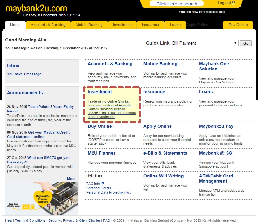Click the highlighted Investment heading link

[x=100, y=92]
